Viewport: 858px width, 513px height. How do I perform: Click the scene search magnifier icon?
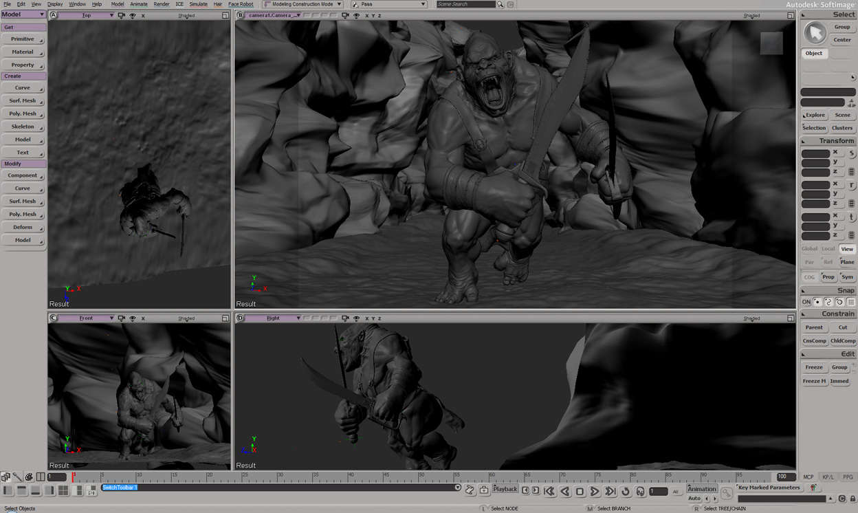(500, 4)
